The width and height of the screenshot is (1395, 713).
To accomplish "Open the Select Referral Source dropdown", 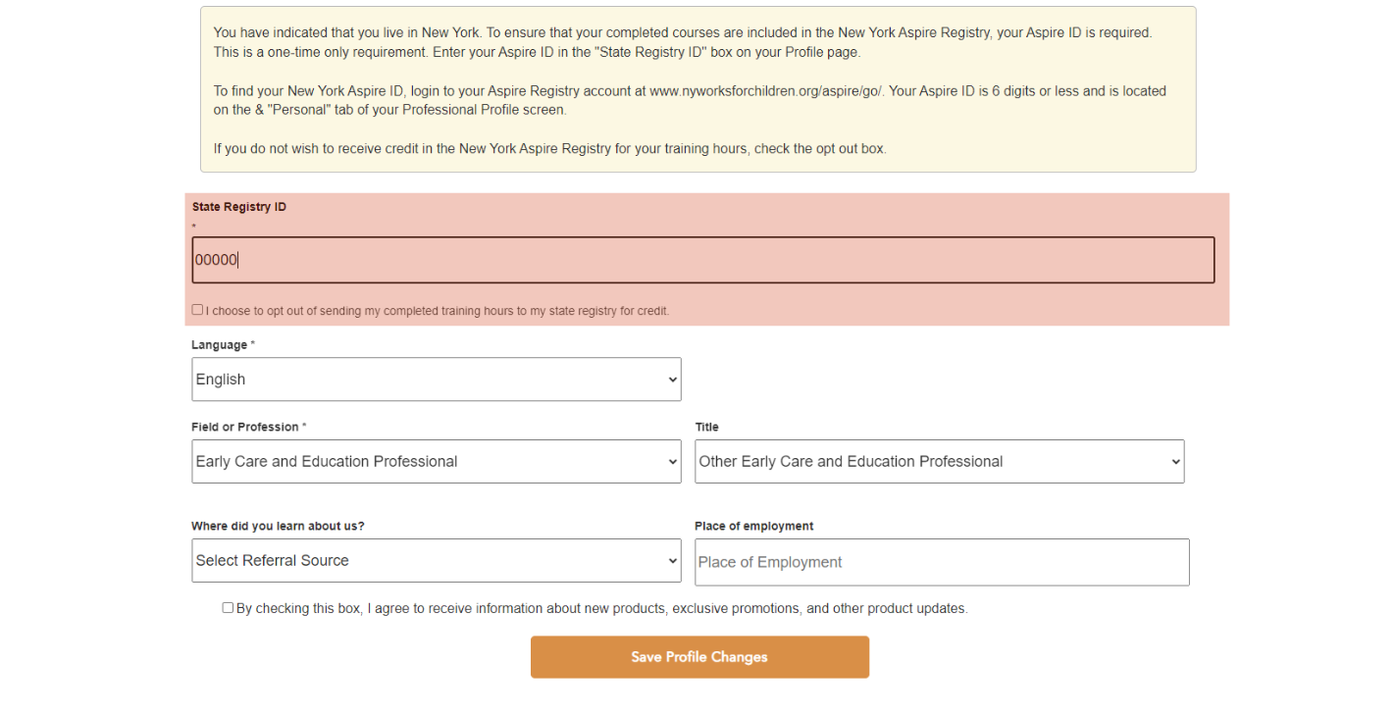I will [436, 561].
